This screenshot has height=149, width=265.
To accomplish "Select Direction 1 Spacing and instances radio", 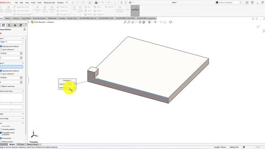I will (1, 46).
